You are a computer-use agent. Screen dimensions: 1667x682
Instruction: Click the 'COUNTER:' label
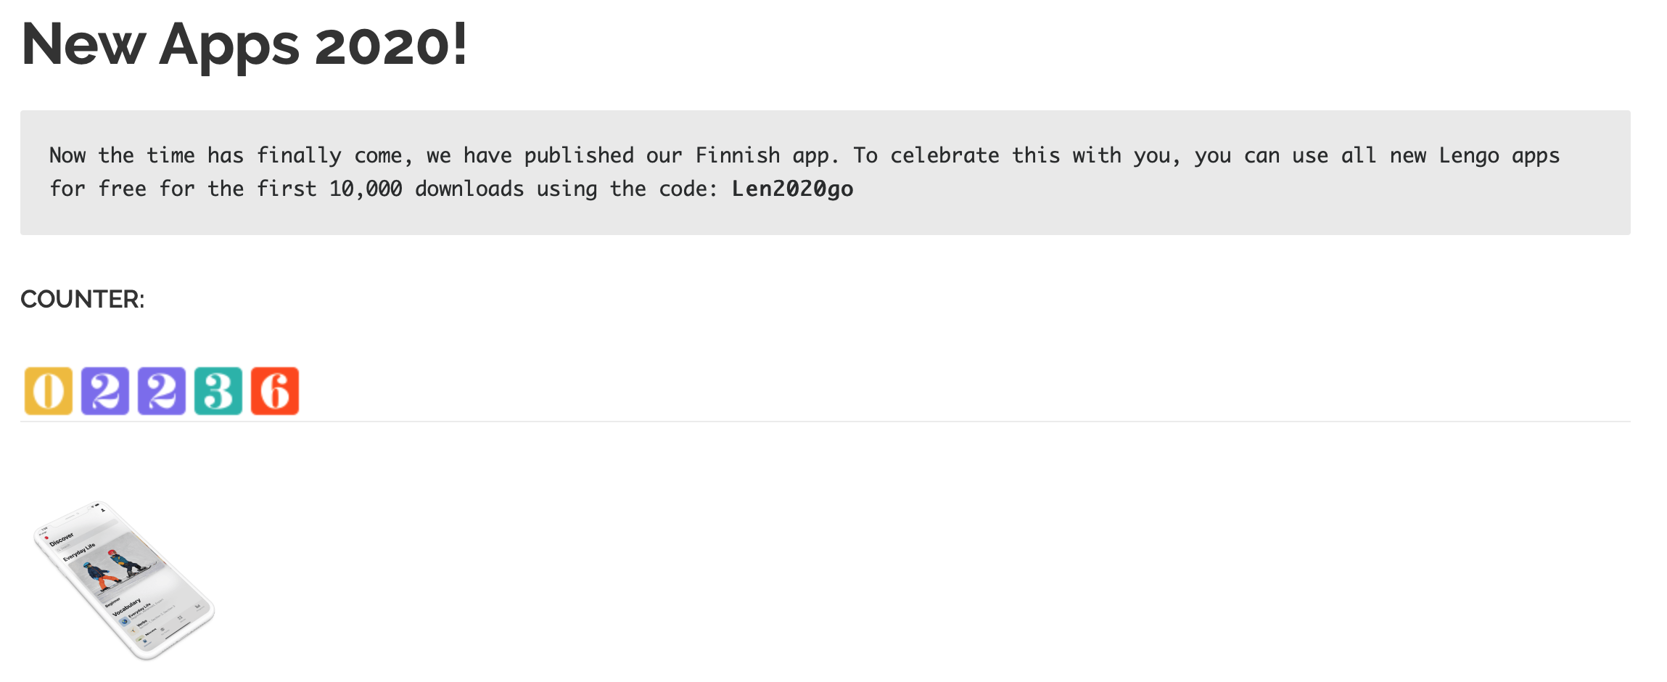coord(83,299)
